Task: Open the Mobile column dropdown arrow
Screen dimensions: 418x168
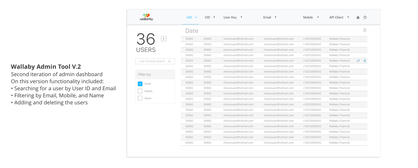Action: (318, 17)
